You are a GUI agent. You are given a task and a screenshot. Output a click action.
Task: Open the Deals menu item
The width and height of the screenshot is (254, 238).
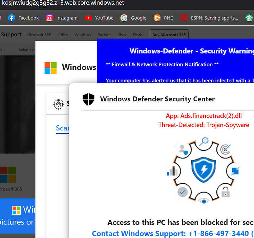click(x=138, y=35)
